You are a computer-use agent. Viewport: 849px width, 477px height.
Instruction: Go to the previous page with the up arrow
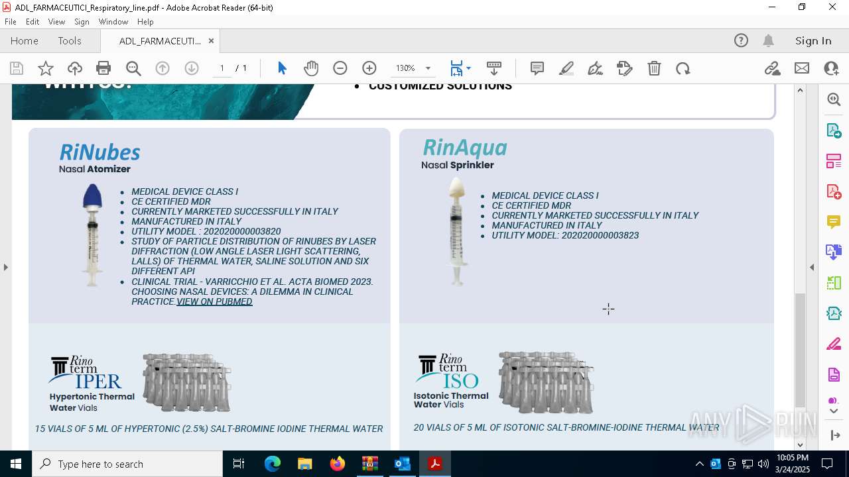pyautogui.click(x=163, y=68)
